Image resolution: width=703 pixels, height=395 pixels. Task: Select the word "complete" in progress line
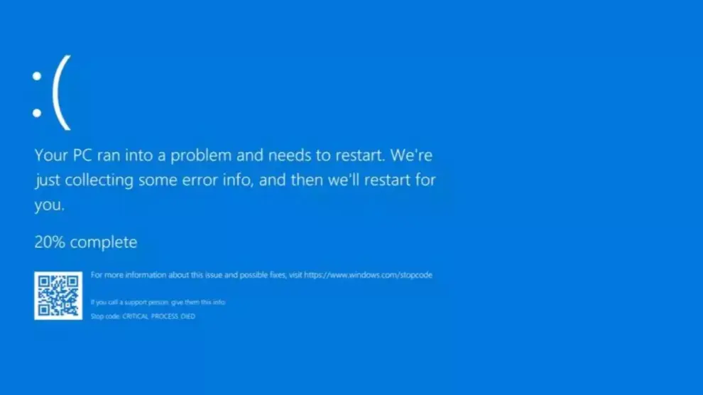[x=104, y=242]
